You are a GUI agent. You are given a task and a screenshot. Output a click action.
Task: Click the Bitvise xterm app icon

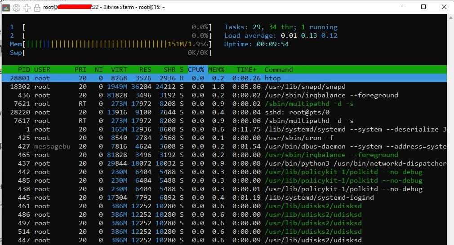6,8
